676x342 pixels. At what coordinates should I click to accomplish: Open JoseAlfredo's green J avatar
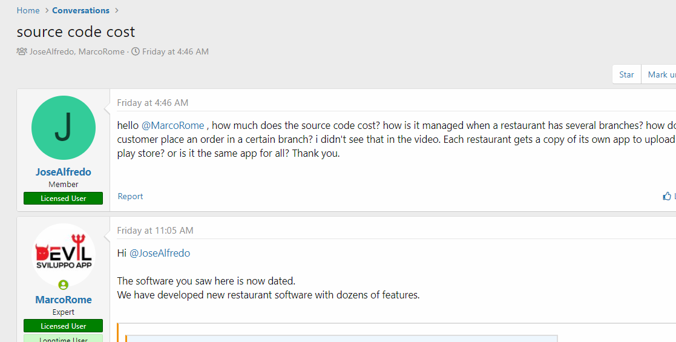[x=64, y=128]
